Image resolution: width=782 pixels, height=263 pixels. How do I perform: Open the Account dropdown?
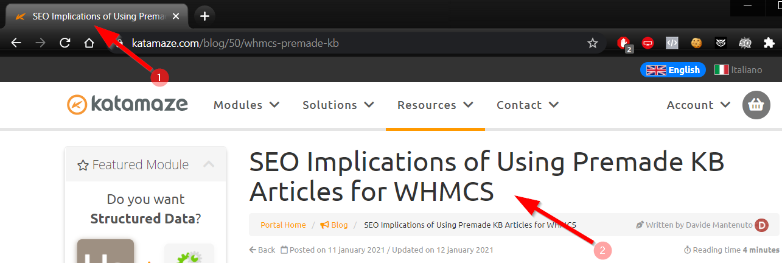[699, 105]
